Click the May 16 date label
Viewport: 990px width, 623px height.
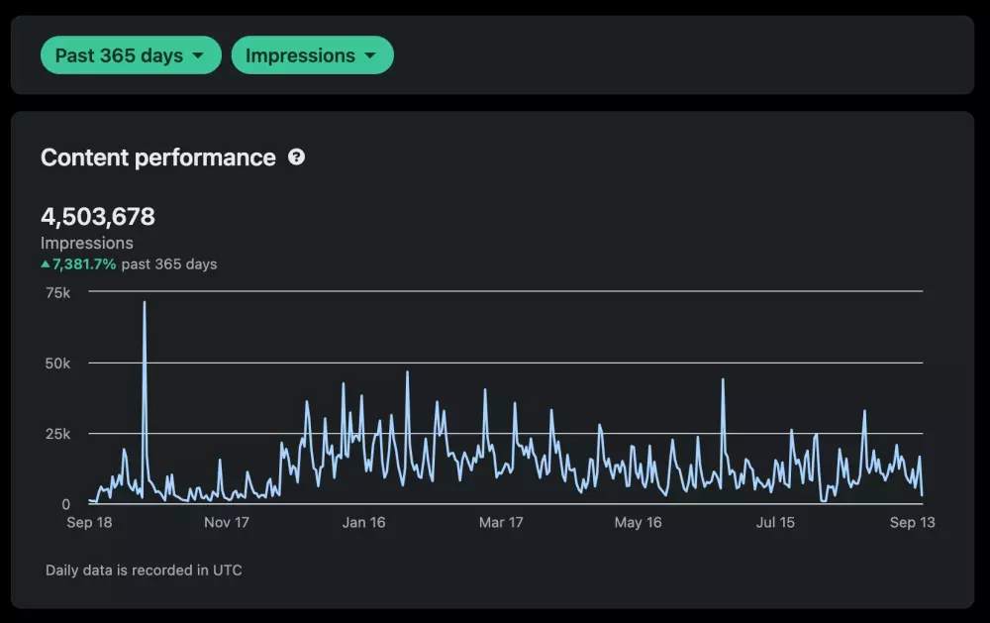click(x=638, y=523)
